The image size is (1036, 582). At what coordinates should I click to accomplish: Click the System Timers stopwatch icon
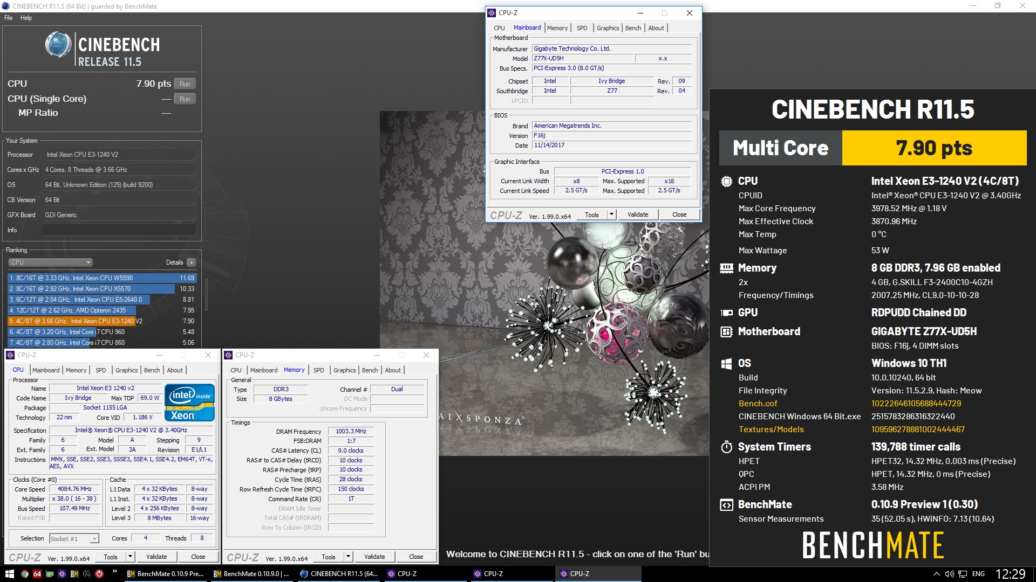(x=727, y=447)
